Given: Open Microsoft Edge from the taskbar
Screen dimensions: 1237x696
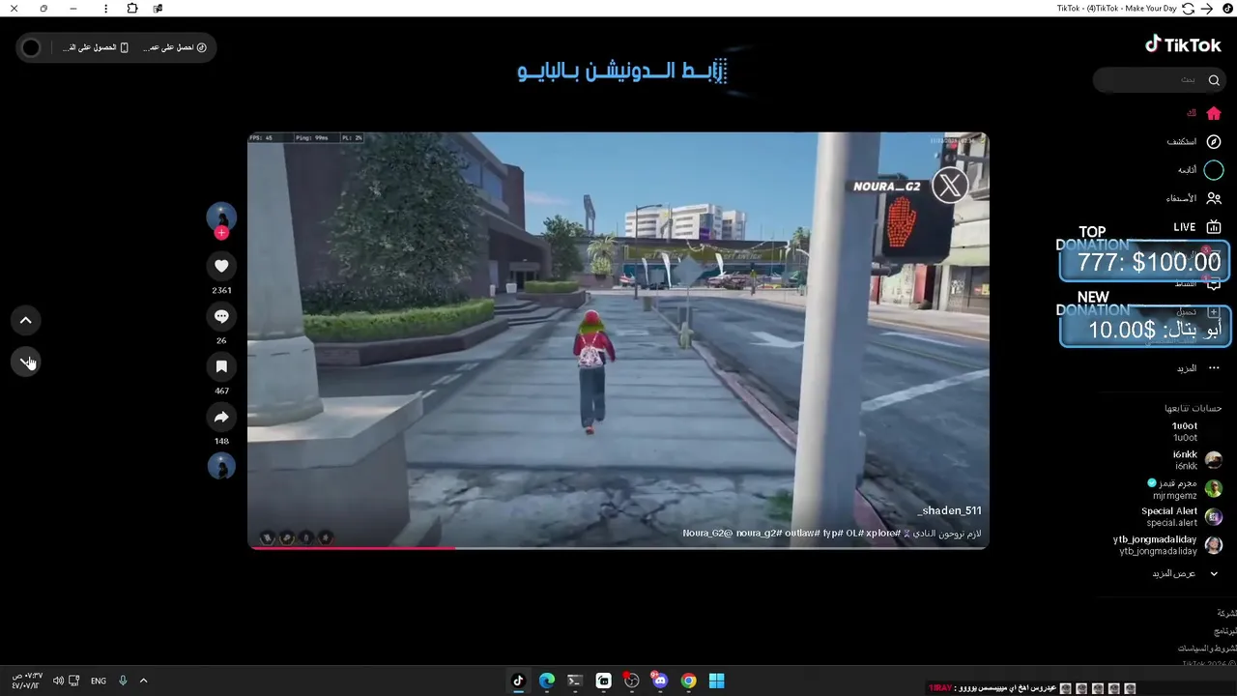Looking at the screenshot, I should point(547,681).
